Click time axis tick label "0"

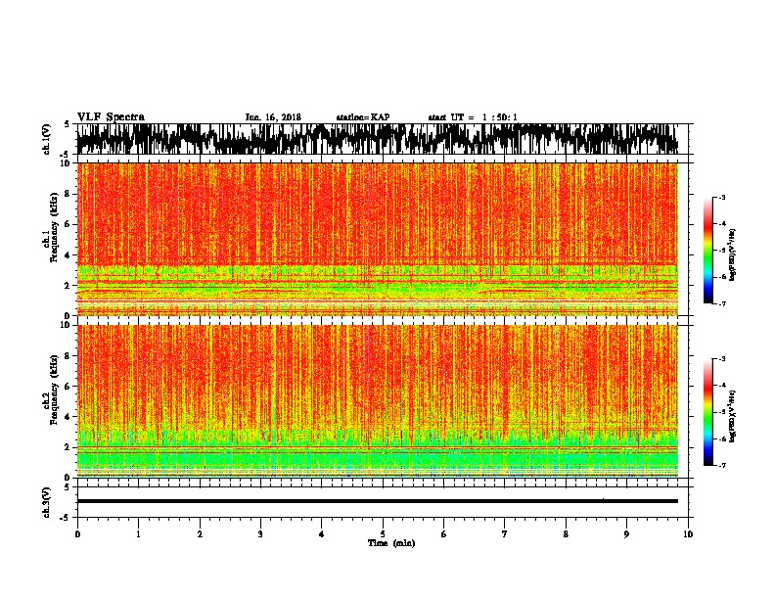coord(77,534)
